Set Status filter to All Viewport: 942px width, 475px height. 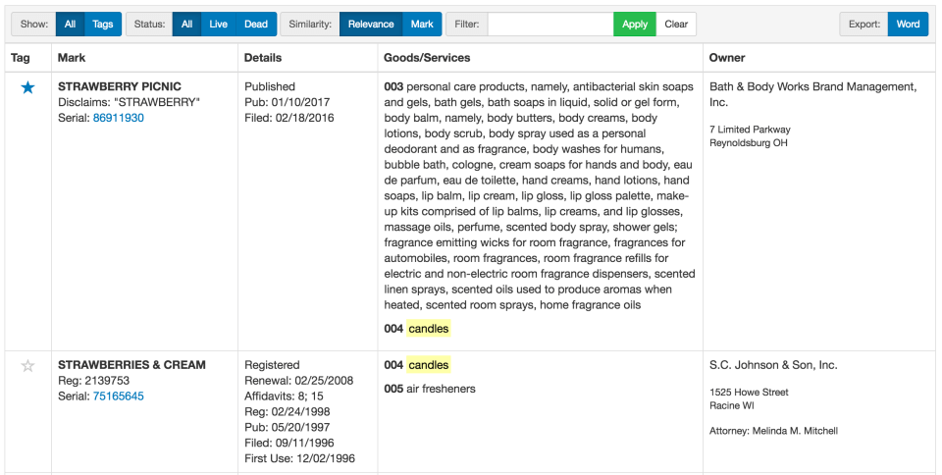coord(186,25)
